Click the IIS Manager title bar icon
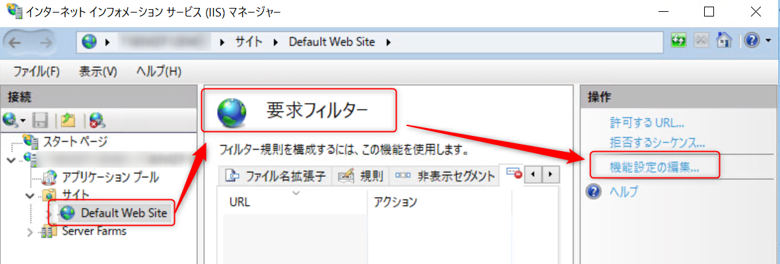 (x=14, y=11)
